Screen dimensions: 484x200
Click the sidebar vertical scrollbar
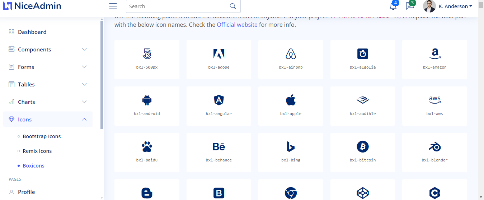pos(102,75)
